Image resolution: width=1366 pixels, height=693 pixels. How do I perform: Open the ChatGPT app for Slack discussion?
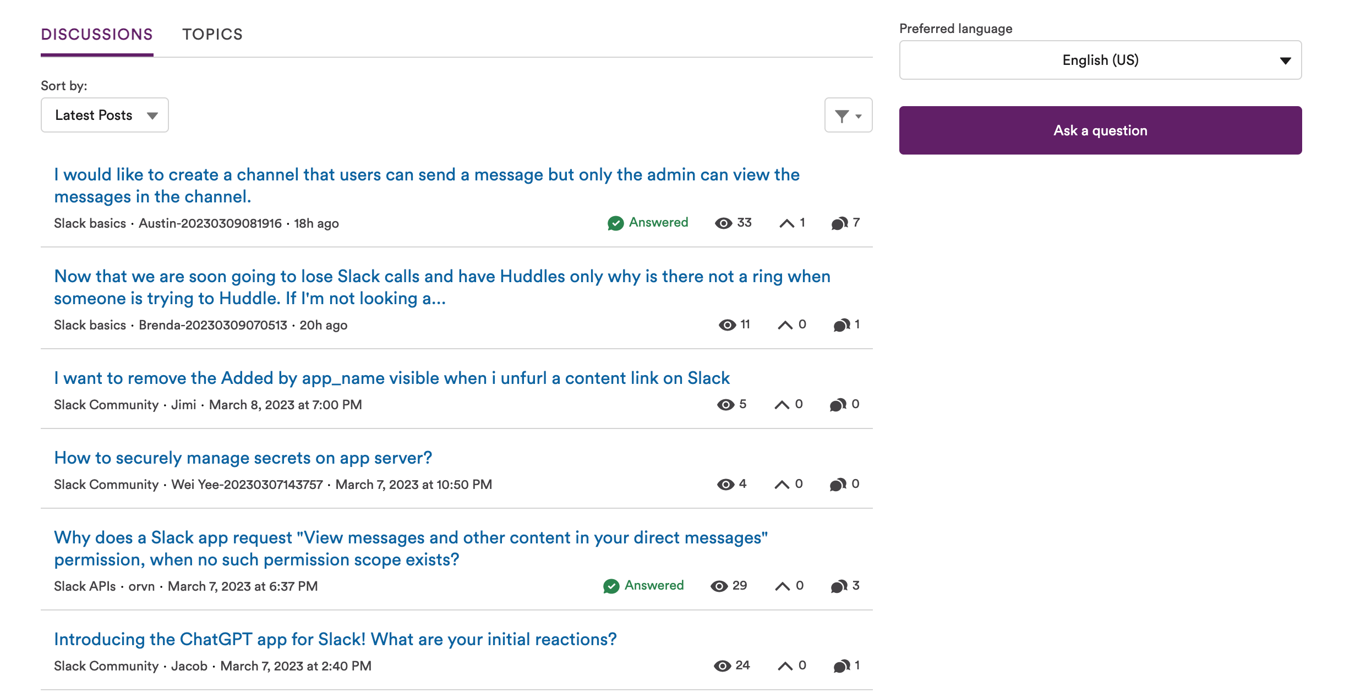[x=335, y=639]
